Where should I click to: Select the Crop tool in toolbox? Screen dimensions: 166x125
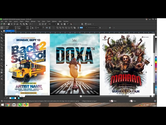(2, 38)
